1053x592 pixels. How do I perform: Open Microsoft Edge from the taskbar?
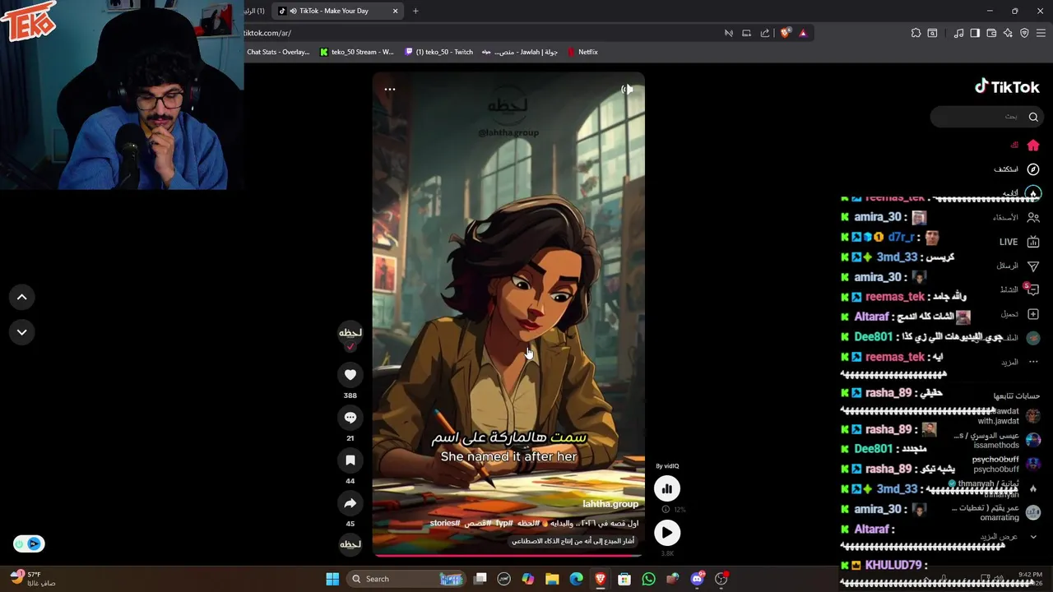[576, 579]
